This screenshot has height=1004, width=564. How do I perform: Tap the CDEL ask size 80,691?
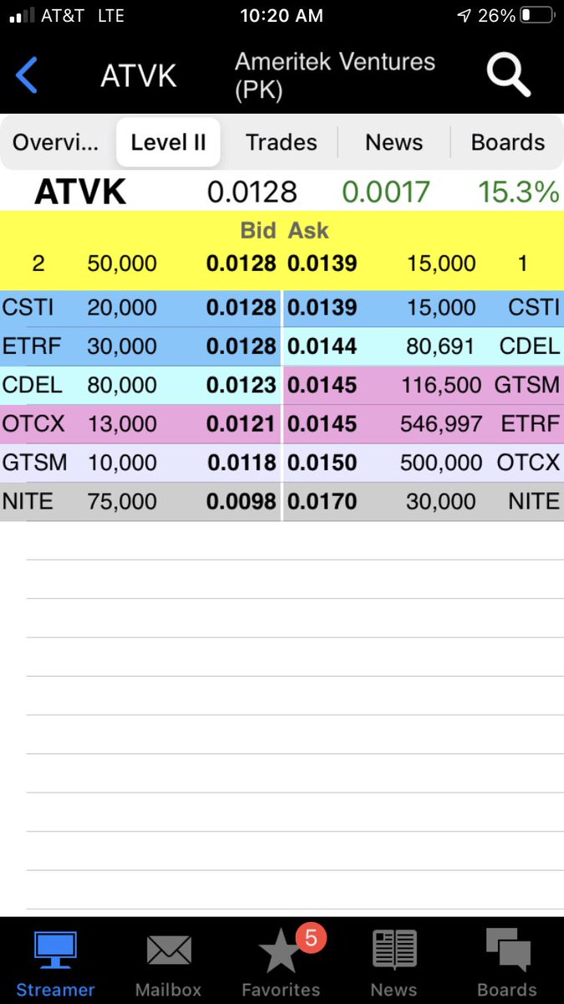click(x=441, y=346)
